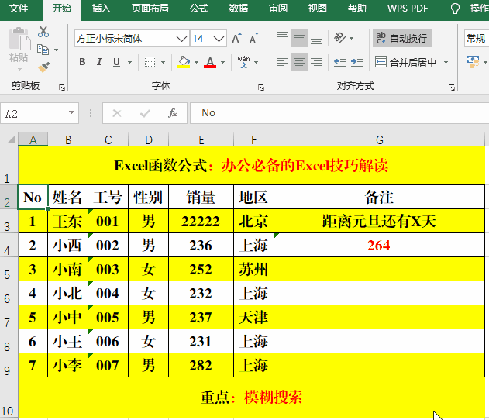Apply the yellow fill color

tap(184, 62)
